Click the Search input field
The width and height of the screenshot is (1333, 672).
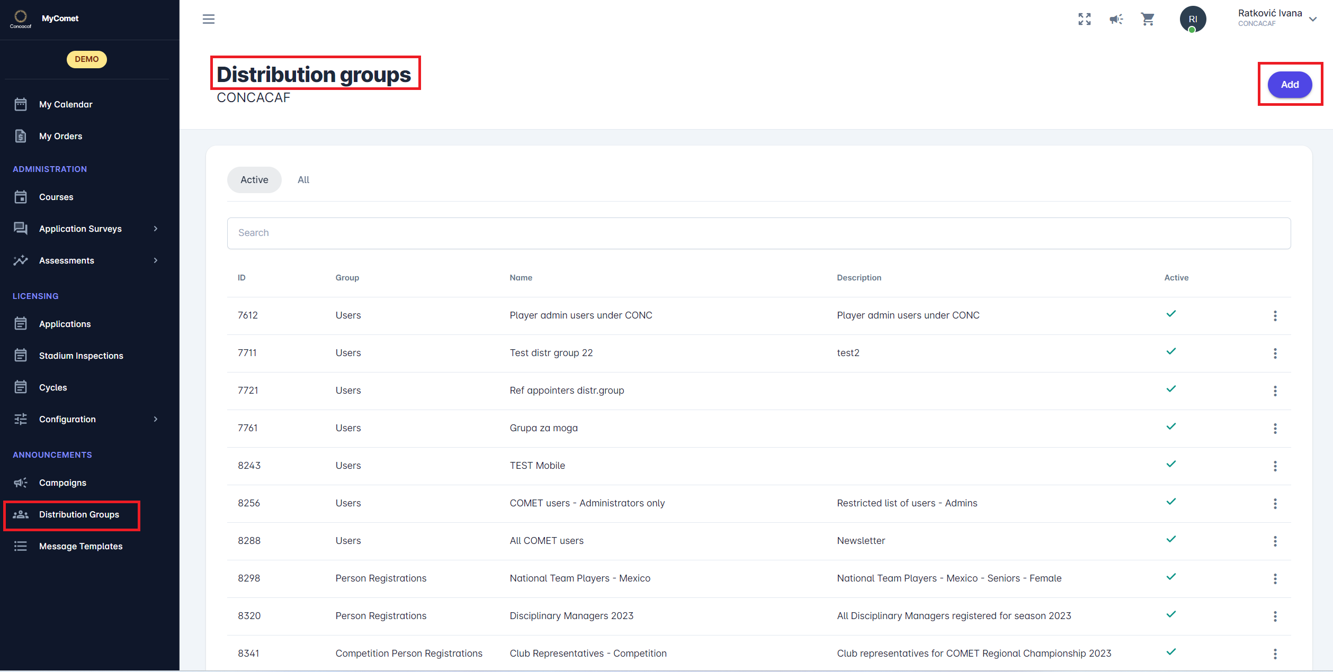pyautogui.click(x=758, y=233)
